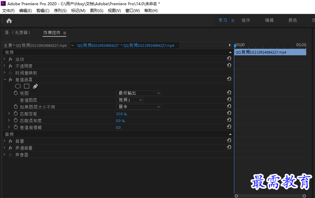
Task: Open the dropdown showing 居中
Action: coord(139,107)
